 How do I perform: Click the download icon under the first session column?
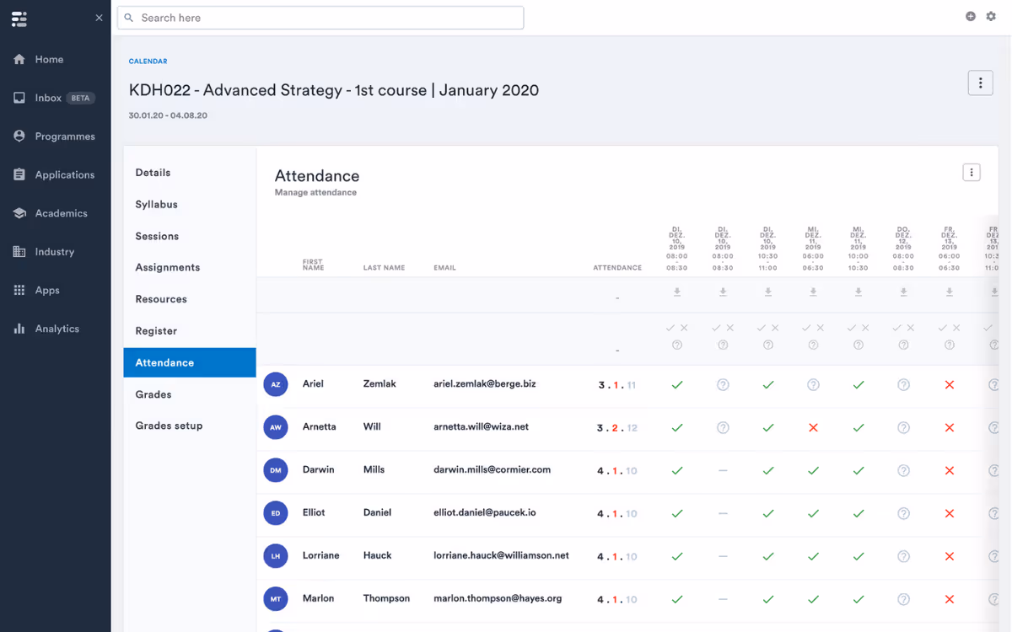[x=677, y=292]
